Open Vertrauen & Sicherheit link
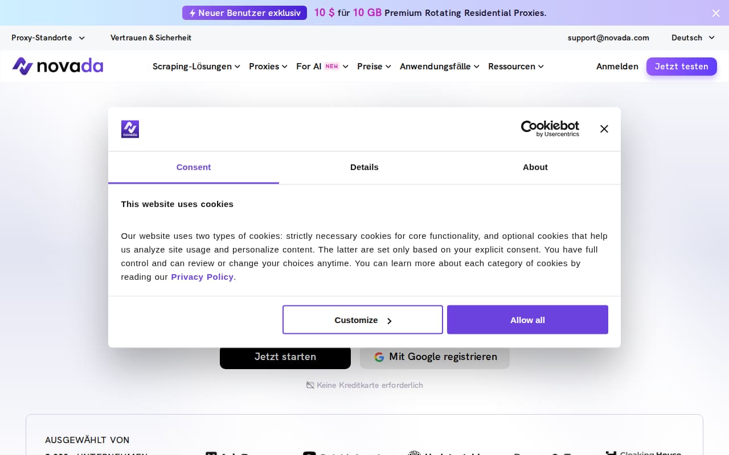This screenshot has height=455, width=729. 151,38
